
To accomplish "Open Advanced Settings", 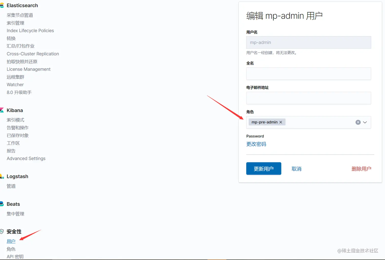I will [x=26, y=158].
